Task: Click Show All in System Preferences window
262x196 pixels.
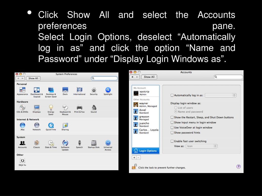Action: pyautogui.click(x=33, y=78)
